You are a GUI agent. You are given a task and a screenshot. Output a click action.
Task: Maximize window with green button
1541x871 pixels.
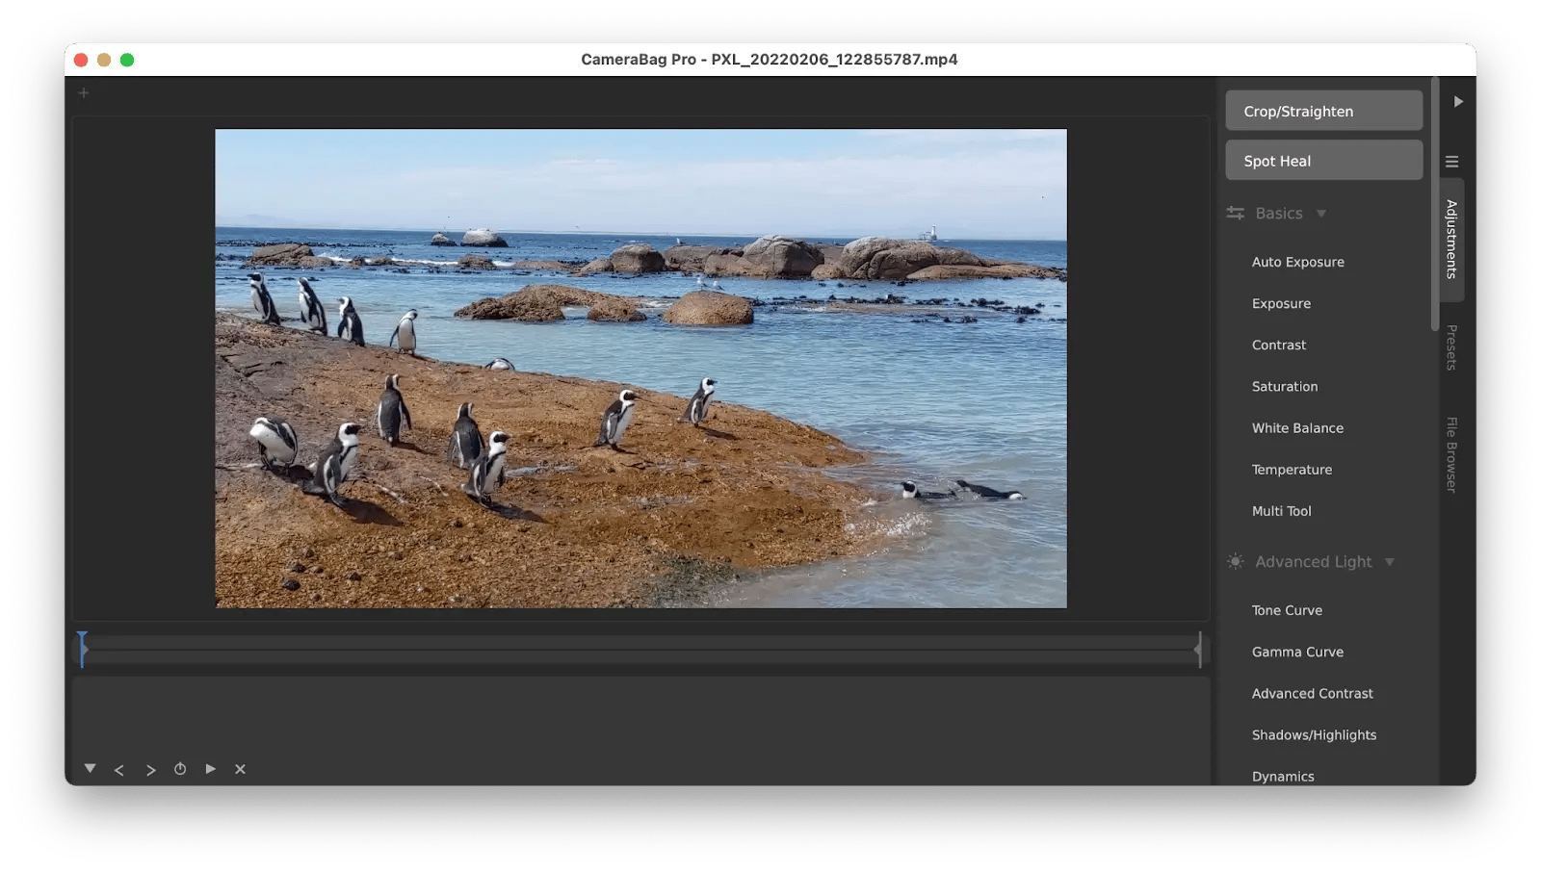[x=127, y=60]
